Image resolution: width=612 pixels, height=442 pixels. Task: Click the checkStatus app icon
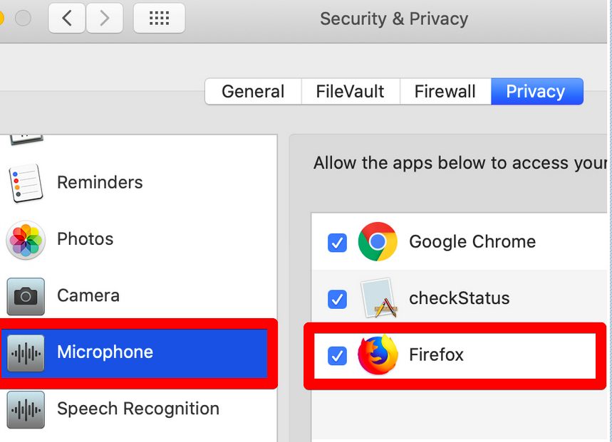(x=377, y=298)
